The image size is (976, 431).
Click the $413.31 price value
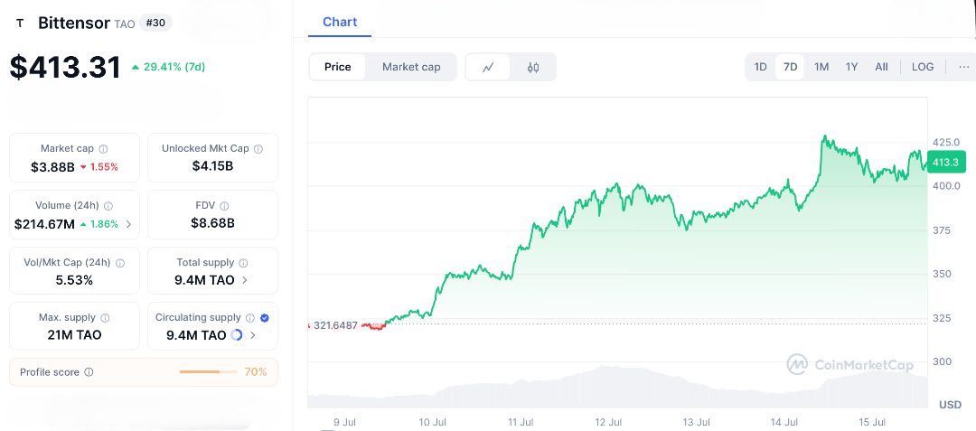[x=65, y=67]
